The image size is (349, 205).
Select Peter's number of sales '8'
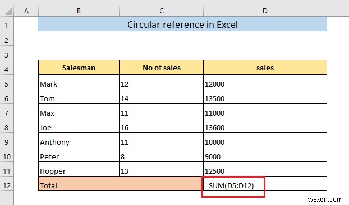point(162,155)
